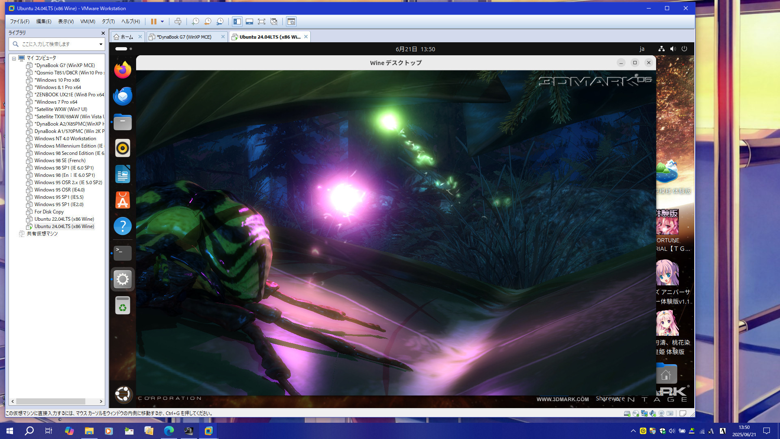Select For Disk Copy VM
This screenshot has height=439, width=780.
[49, 212]
